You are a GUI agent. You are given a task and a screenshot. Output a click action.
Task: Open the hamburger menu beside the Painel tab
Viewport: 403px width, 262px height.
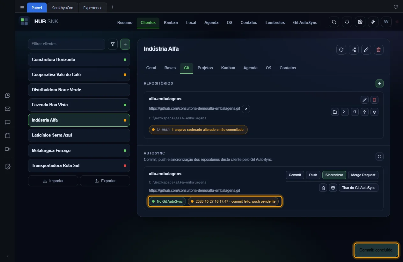pos(22,8)
